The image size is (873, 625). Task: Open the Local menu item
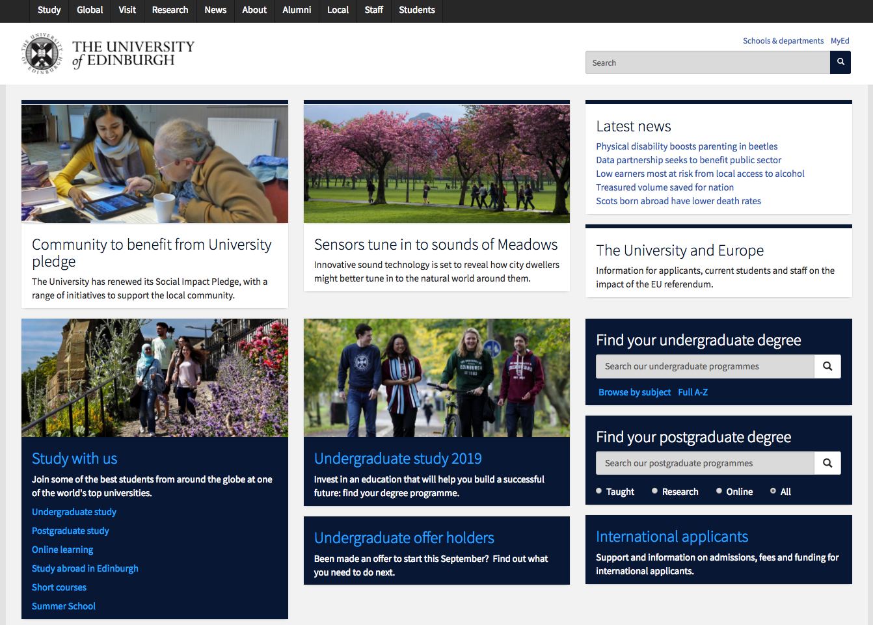pyautogui.click(x=338, y=10)
